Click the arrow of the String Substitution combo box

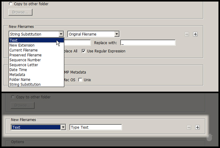(61, 34)
